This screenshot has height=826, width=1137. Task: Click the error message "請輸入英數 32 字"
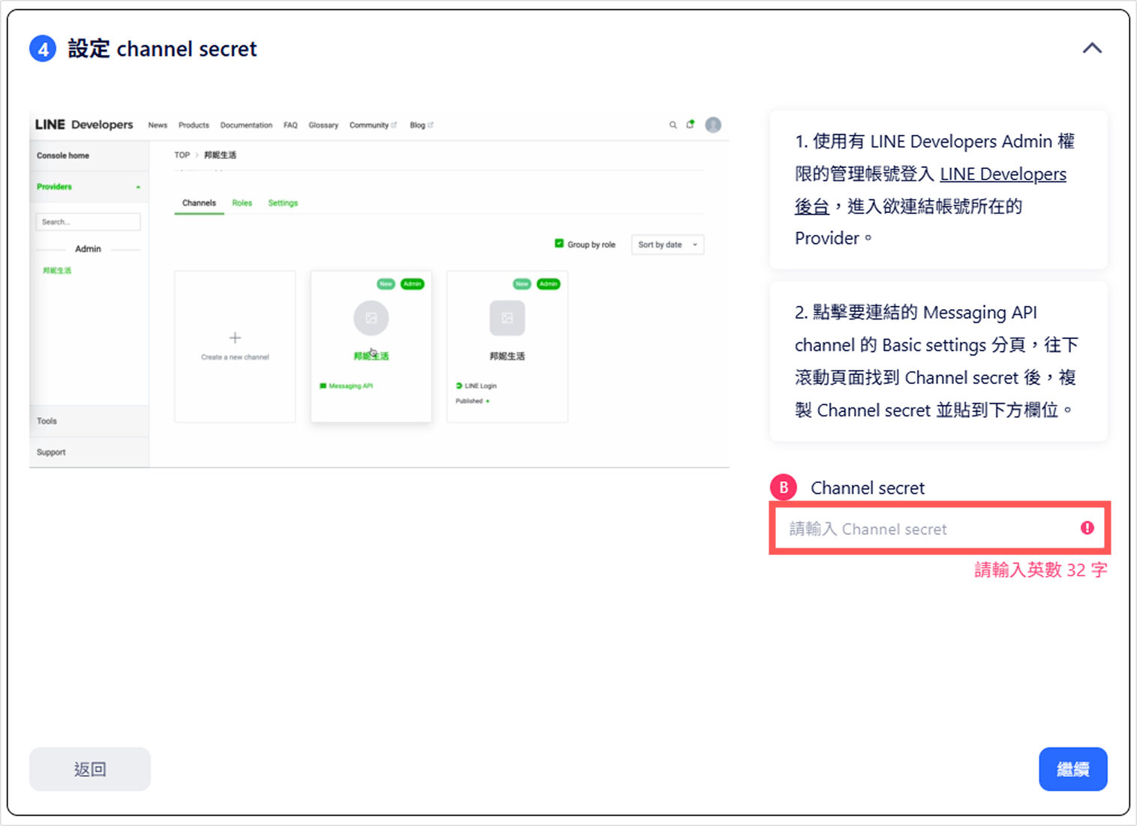(1040, 570)
